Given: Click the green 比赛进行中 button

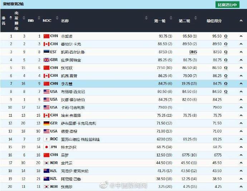Looking at the screenshot, I should (228, 5).
